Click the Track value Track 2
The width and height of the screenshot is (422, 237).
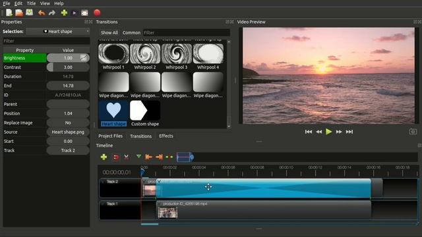coord(68,151)
